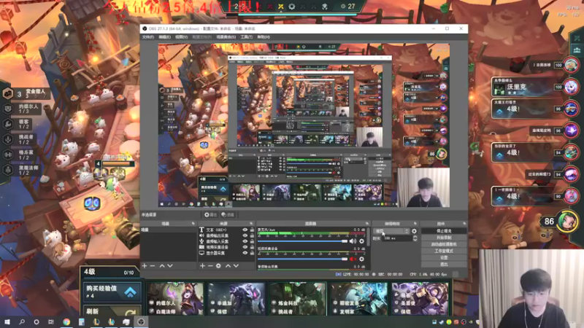Open Windows taskbar search
This screenshot has width=584, height=328.
click(x=22, y=321)
